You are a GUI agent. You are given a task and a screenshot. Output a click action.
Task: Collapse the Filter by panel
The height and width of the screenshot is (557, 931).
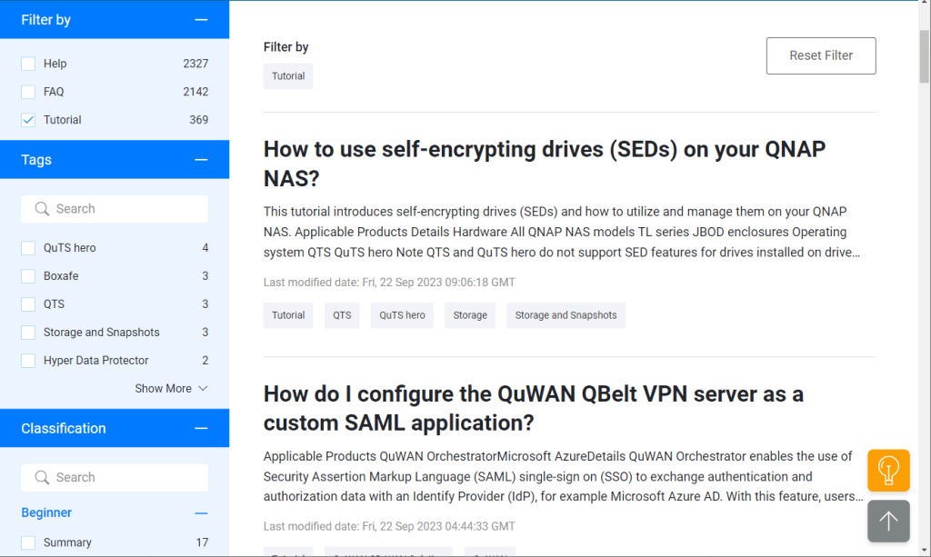(201, 20)
